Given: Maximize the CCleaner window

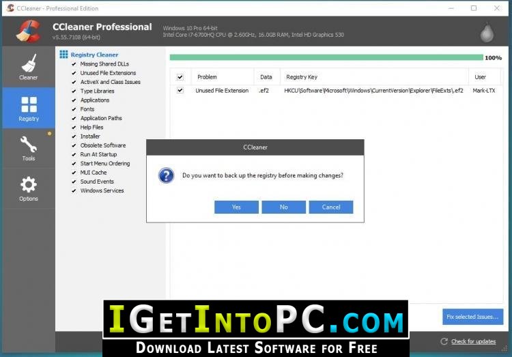Looking at the screenshot, I should pos(474,8).
